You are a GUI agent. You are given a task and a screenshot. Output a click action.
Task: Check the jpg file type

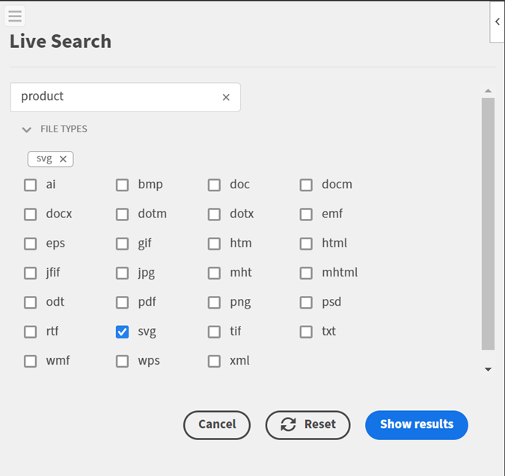pyautogui.click(x=122, y=273)
